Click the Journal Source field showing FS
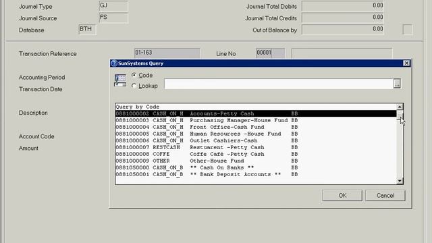This screenshot has width=432, height=243. pyautogui.click(x=113, y=18)
